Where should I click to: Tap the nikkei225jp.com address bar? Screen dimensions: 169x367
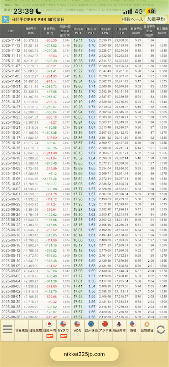[x=84, y=354]
